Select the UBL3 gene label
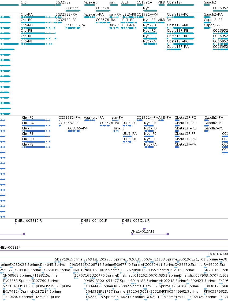The image size is (228, 301). click(124, 2)
